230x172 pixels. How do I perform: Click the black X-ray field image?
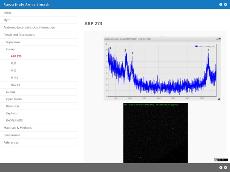click(155, 133)
